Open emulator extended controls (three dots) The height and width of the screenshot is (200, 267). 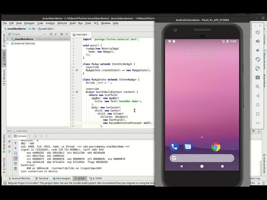[x=258, y=123]
